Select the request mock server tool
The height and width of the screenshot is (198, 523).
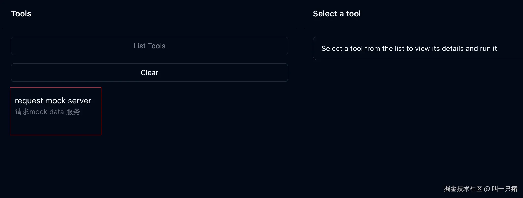tap(55, 111)
